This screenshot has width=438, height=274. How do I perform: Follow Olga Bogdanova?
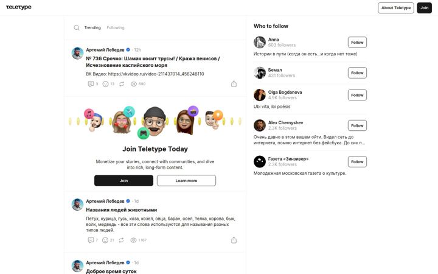click(x=357, y=95)
